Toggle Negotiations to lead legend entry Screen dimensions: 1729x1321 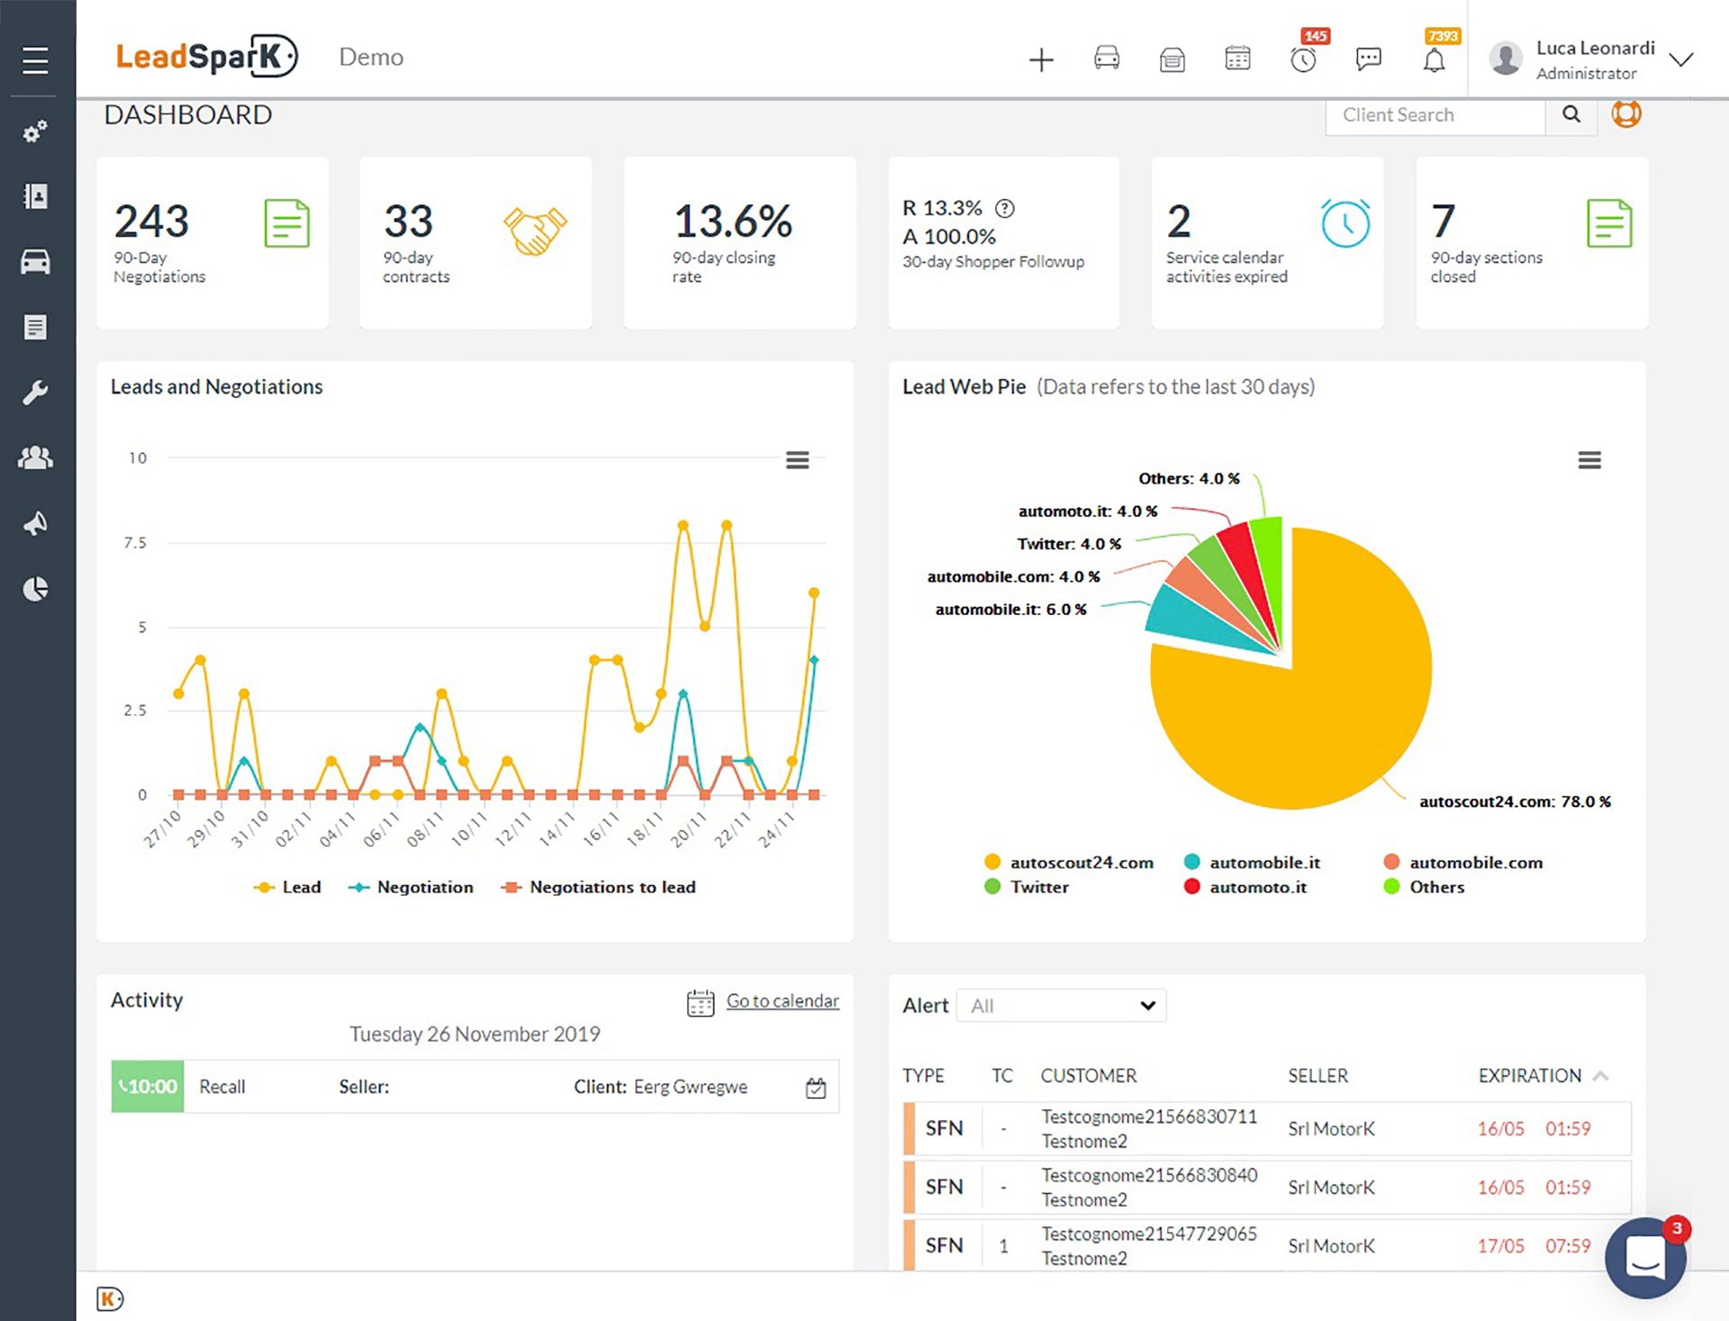(x=598, y=887)
